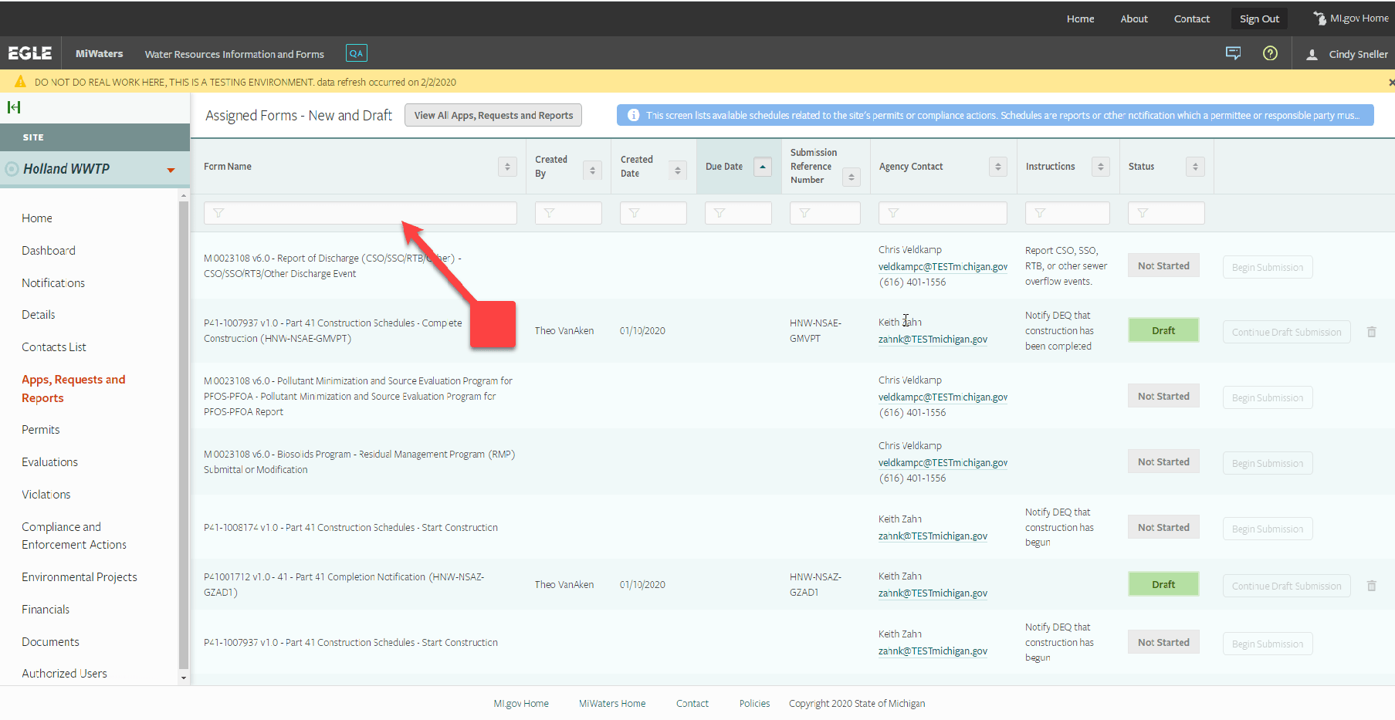
Task: Toggle sort on Status column
Action: [x=1195, y=167]
